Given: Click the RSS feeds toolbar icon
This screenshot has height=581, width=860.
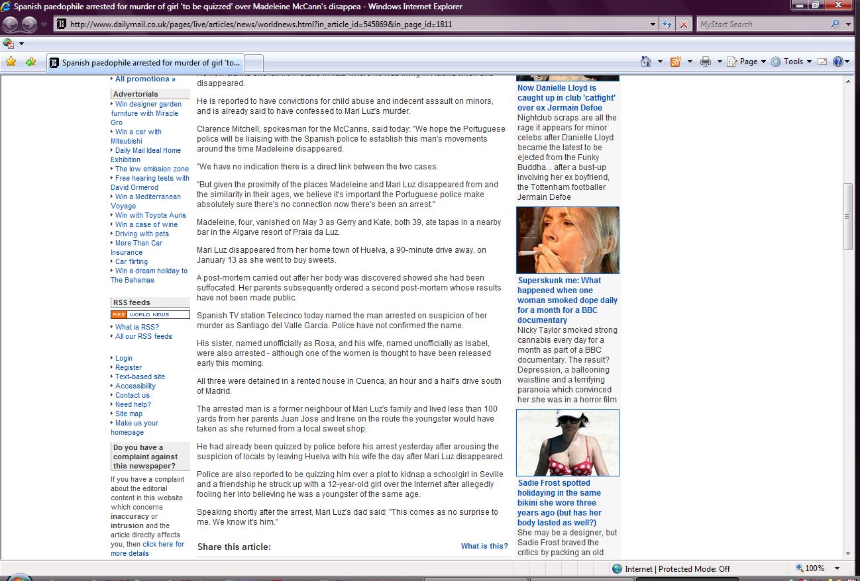Looking at the screenshot, I should click(x=676, y=62).
